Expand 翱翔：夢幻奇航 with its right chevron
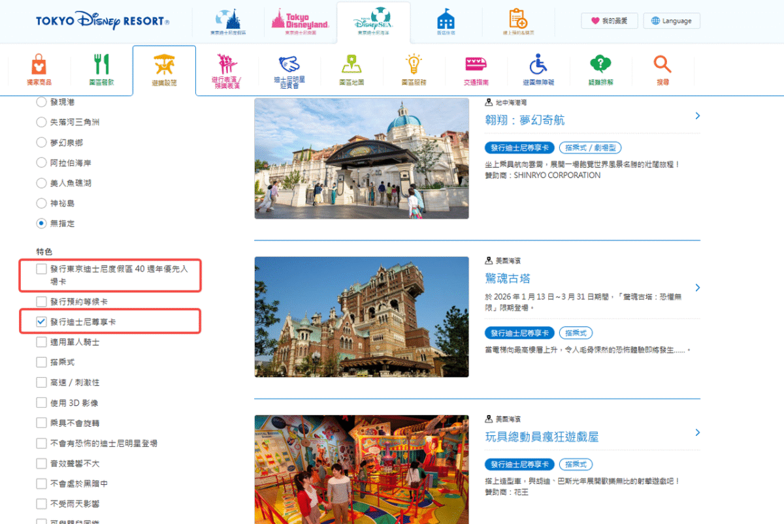Image resolution: width=784 pixels, height=524 pixels. click(698, 116)
